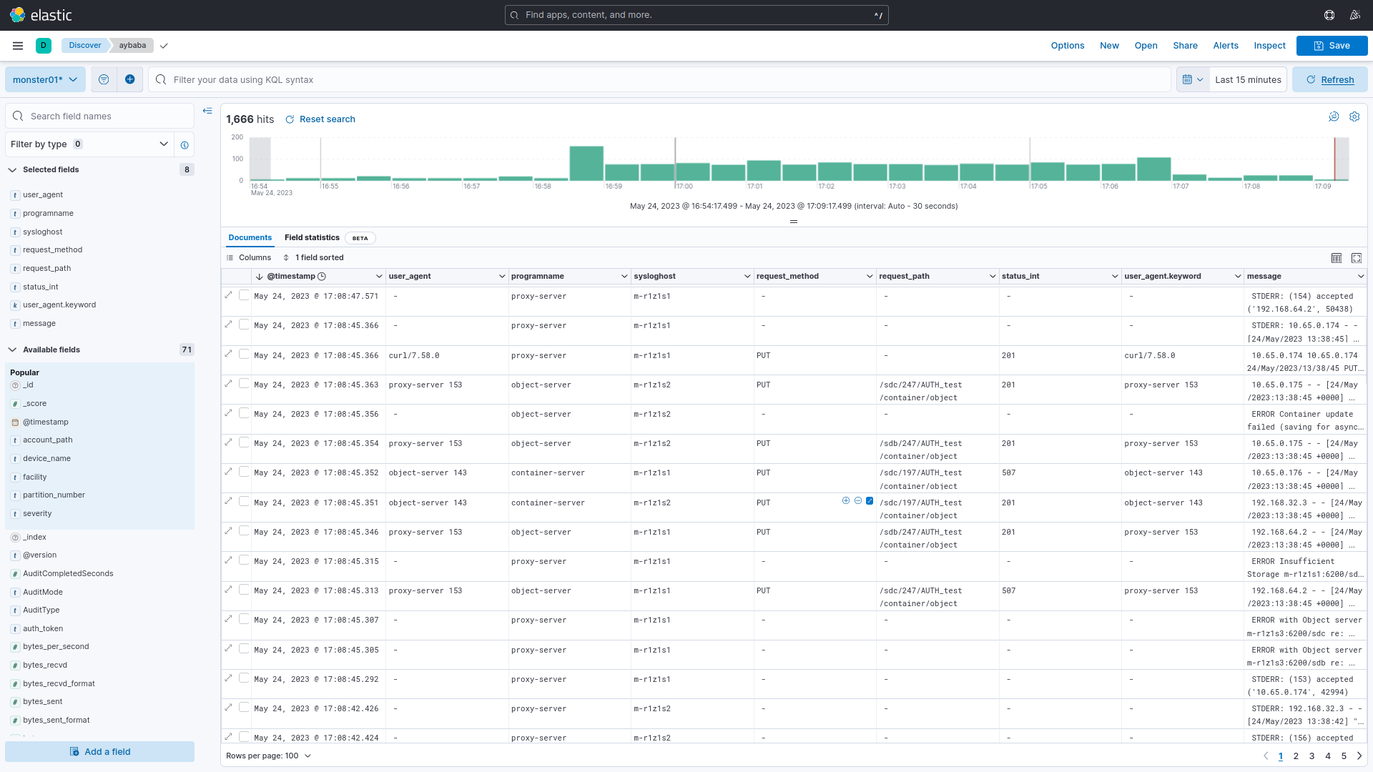Click the add filter plus icon
Screen dimensions: 1373x772
point(129,79)
